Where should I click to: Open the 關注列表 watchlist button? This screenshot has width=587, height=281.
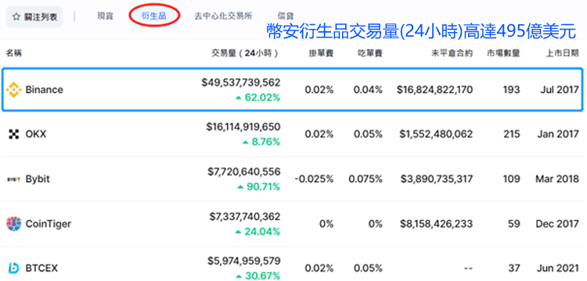[x=34, y=17]
